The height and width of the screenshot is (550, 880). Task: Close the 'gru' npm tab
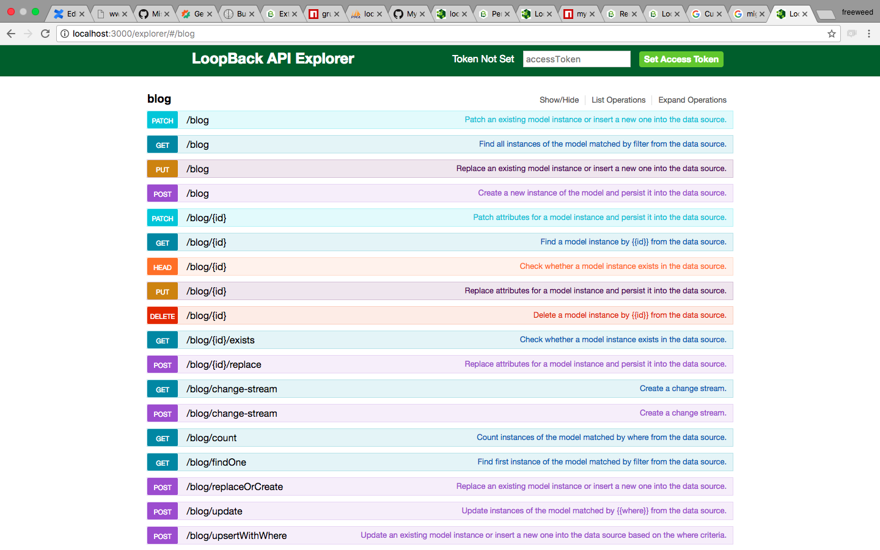pyautogui.click(x=337, y=14)
